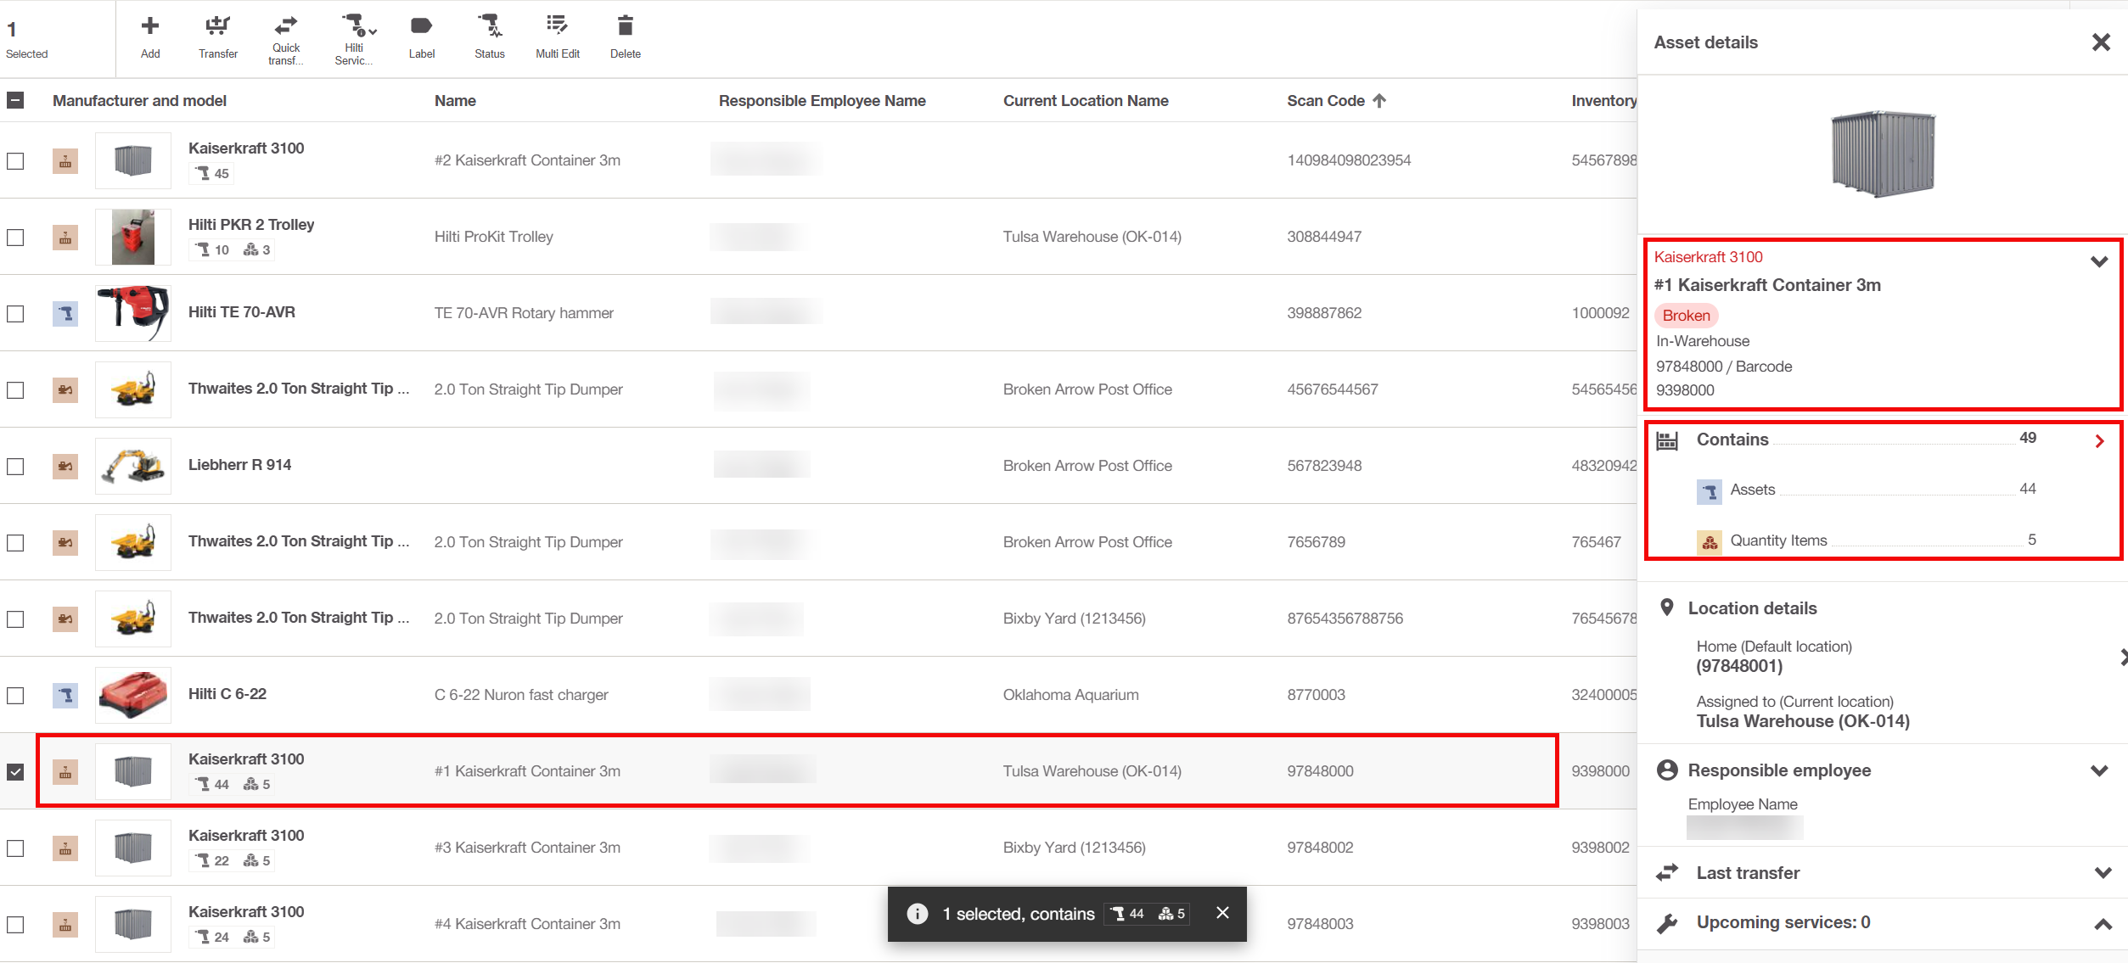Check the Bixby Yard dumper row checkbox

15,619
